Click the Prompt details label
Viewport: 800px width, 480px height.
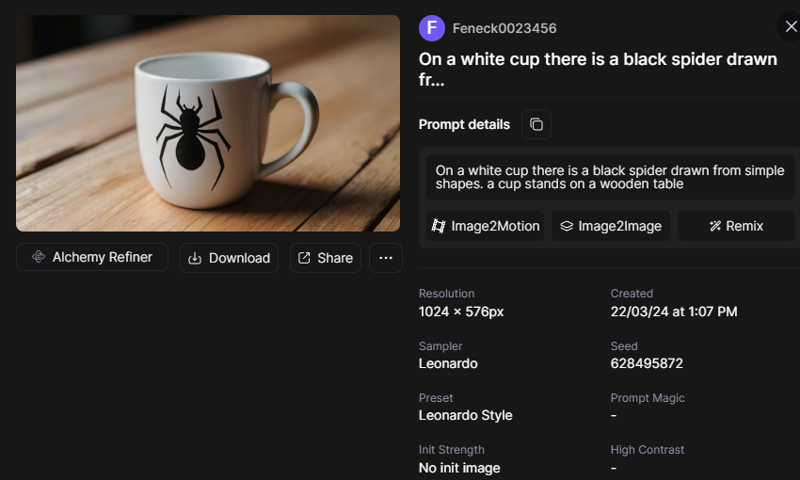pyautogui.click(x=464, y=124)
